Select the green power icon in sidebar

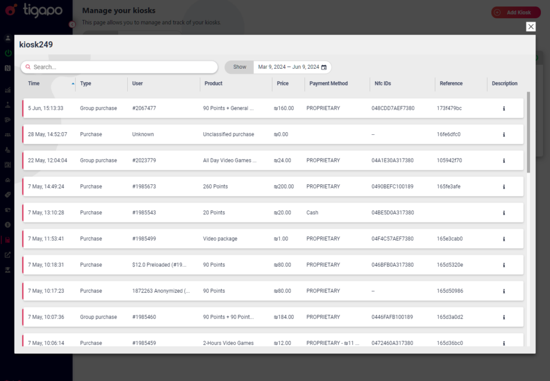(x=7, y=53)
